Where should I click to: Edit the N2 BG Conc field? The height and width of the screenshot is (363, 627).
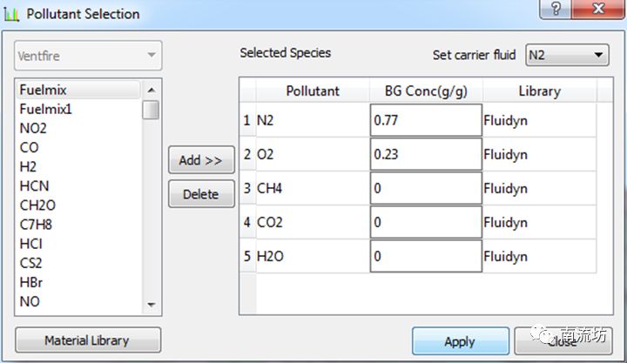pos(425,120)
